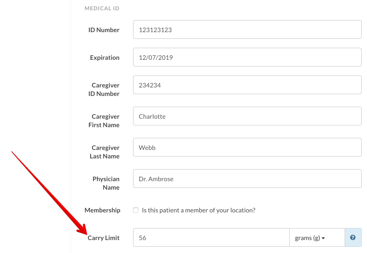Tick the Membership patient member checkbox

tap(136, 210)
